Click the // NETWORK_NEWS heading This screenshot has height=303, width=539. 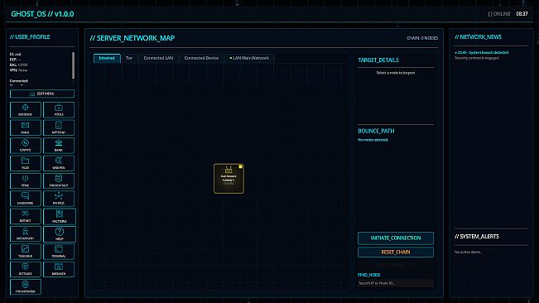(x=479, y=36)
